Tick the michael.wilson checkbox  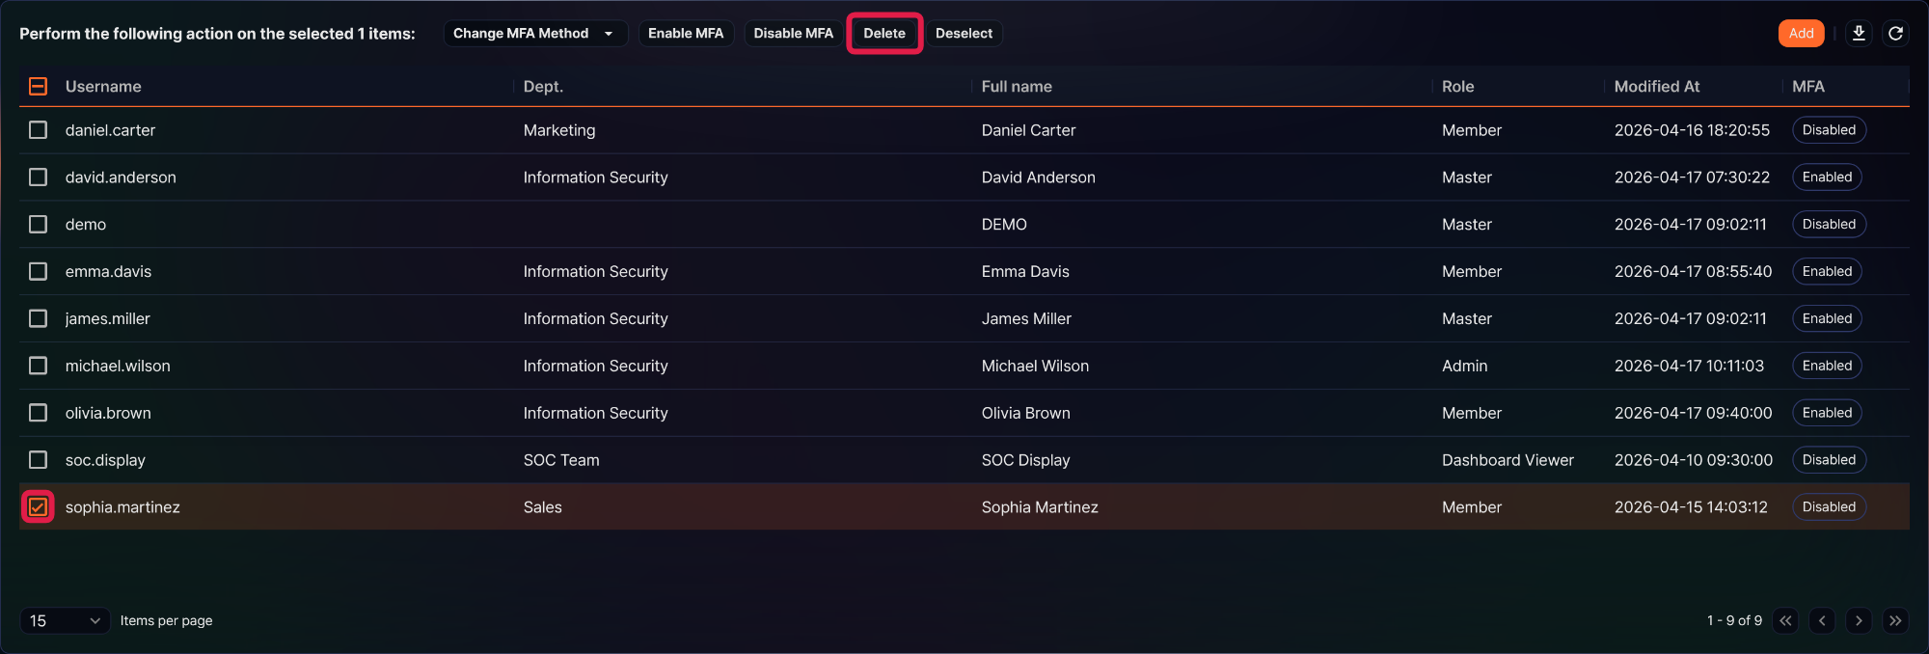[x=38, y=367]
